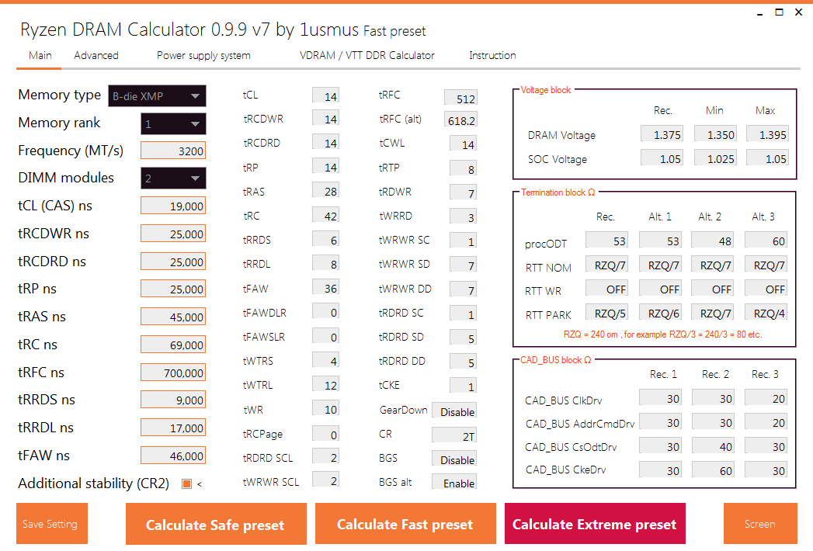813x551 pixels.
Task: Click the tRP ns input field
Action: tap(173, 289)
